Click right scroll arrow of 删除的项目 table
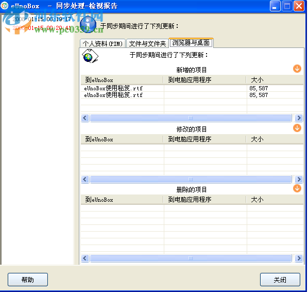Image resolution: width=308 pixels, height=292 pixels. 299,258
